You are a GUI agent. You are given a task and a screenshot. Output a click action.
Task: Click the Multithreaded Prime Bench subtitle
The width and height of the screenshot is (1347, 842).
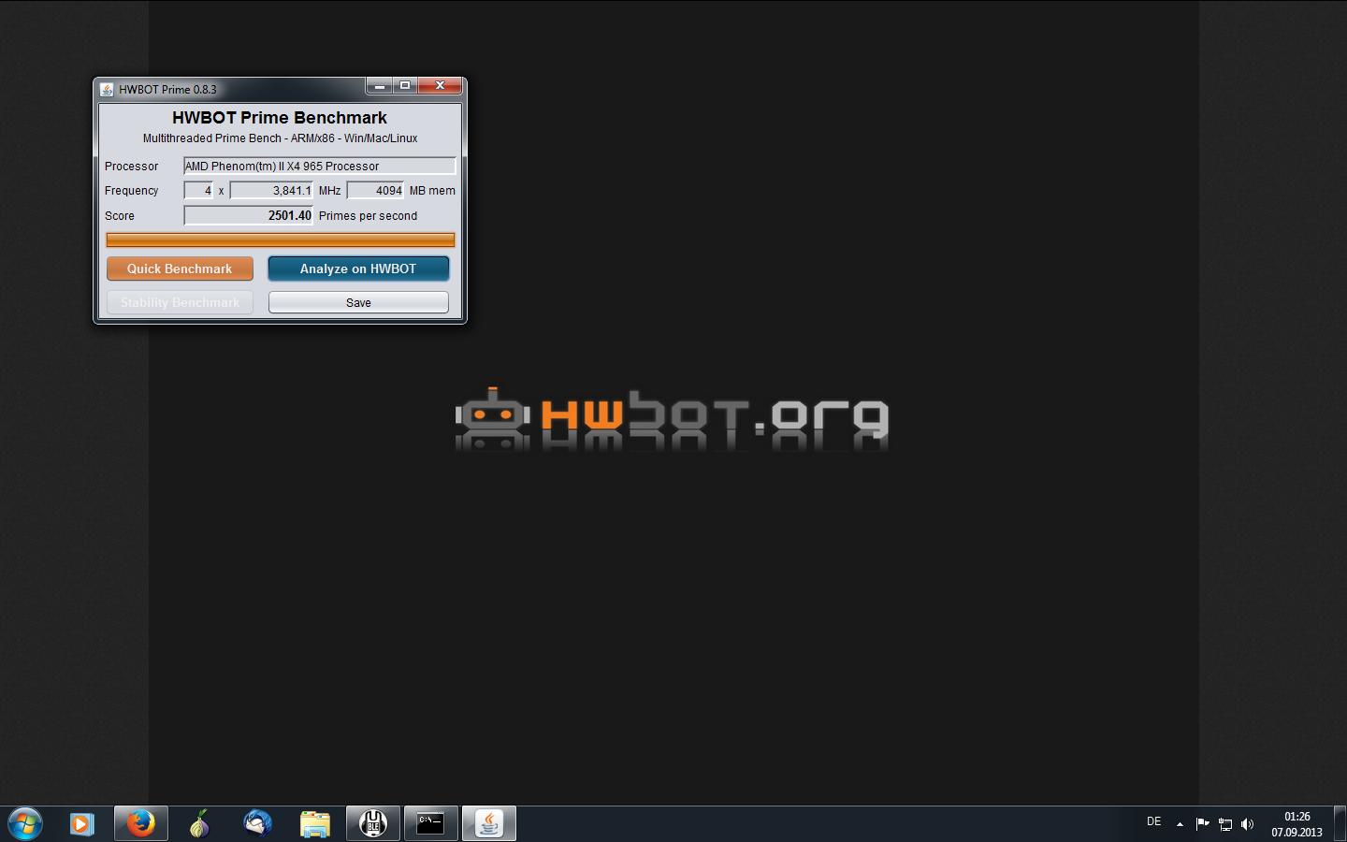coord(280,138)
